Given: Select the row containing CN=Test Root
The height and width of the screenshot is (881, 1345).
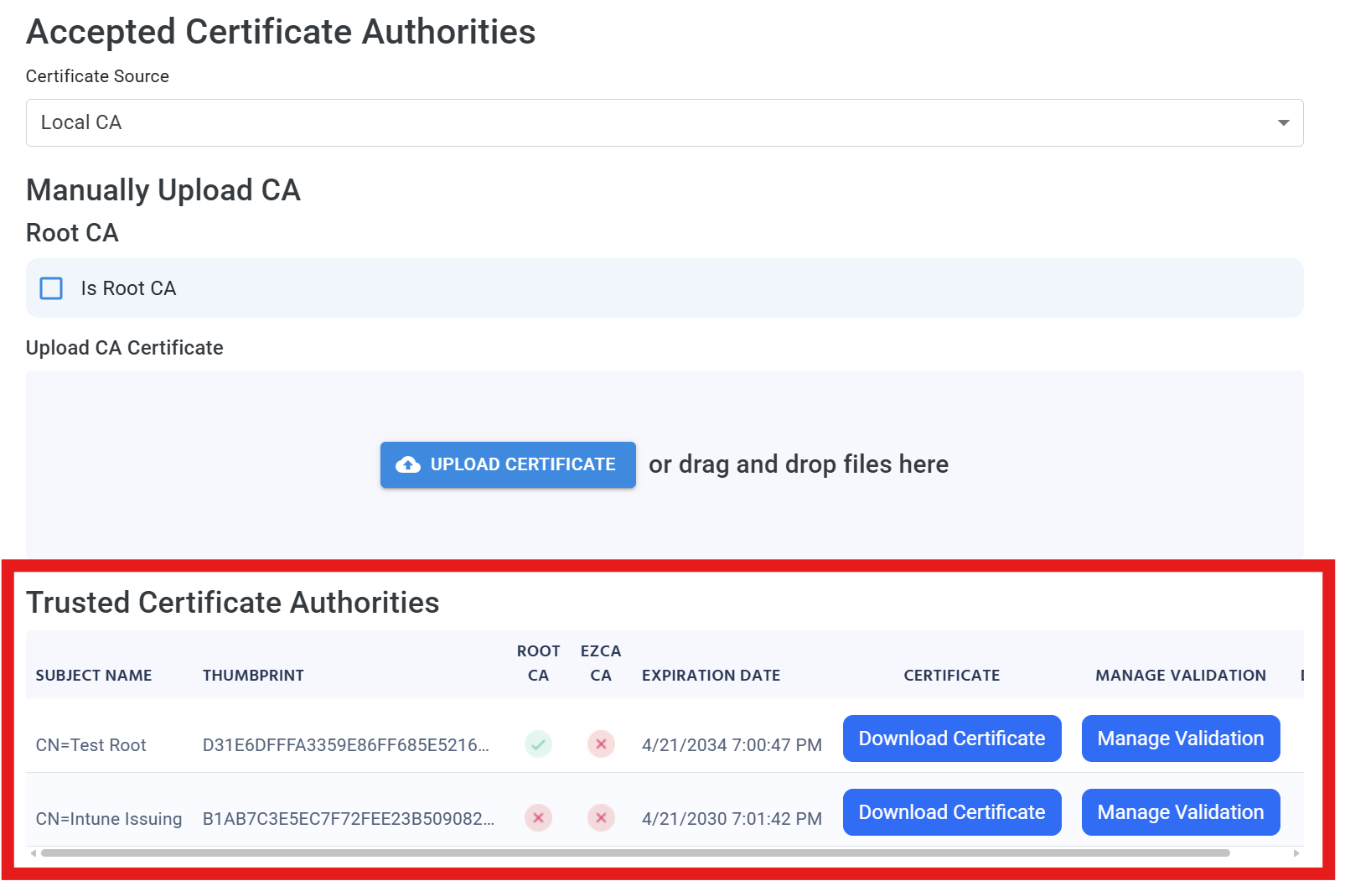Looking at the screenshot, I should [91, 744].
